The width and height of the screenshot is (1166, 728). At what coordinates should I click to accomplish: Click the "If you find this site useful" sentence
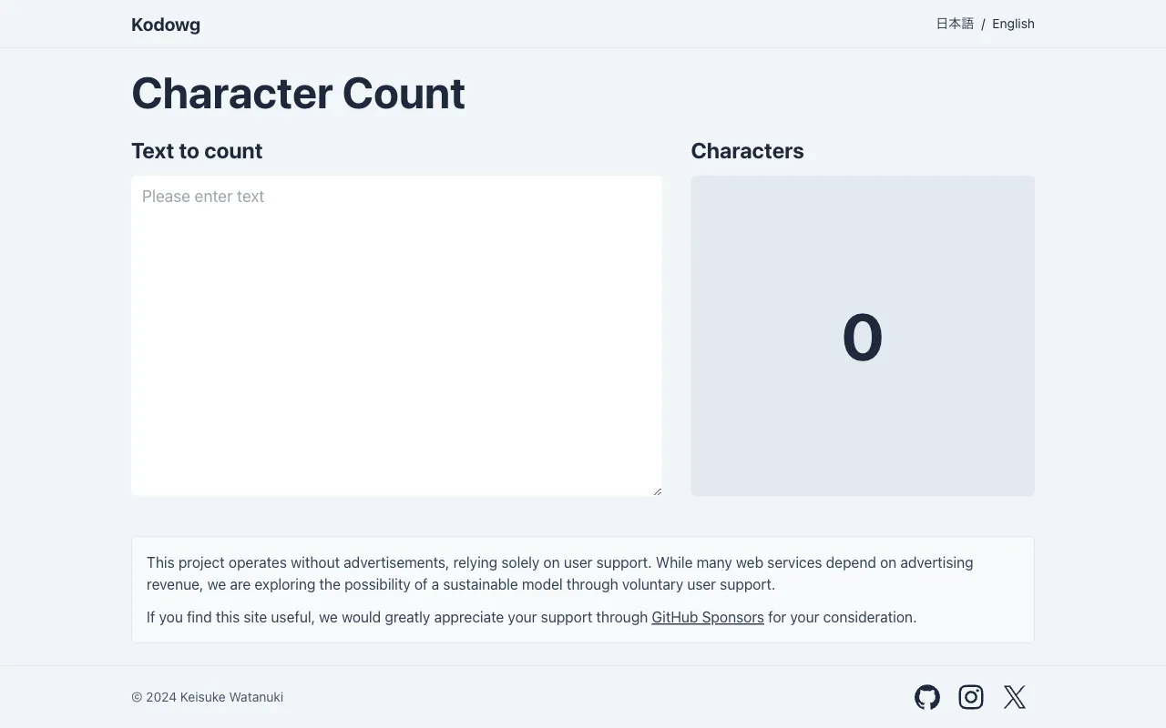coord(531,617)
